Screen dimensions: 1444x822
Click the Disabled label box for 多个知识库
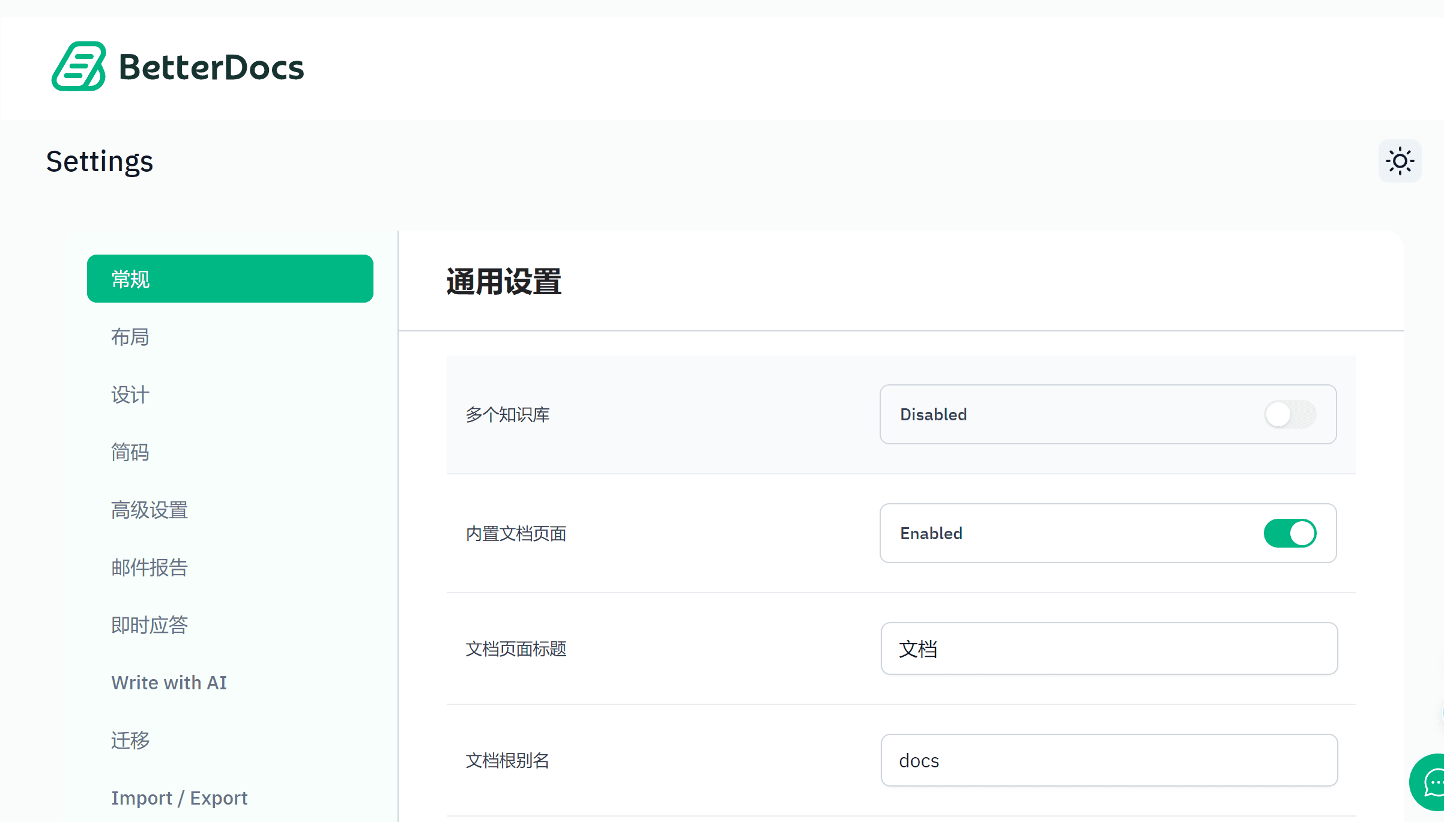click(934, 414)
